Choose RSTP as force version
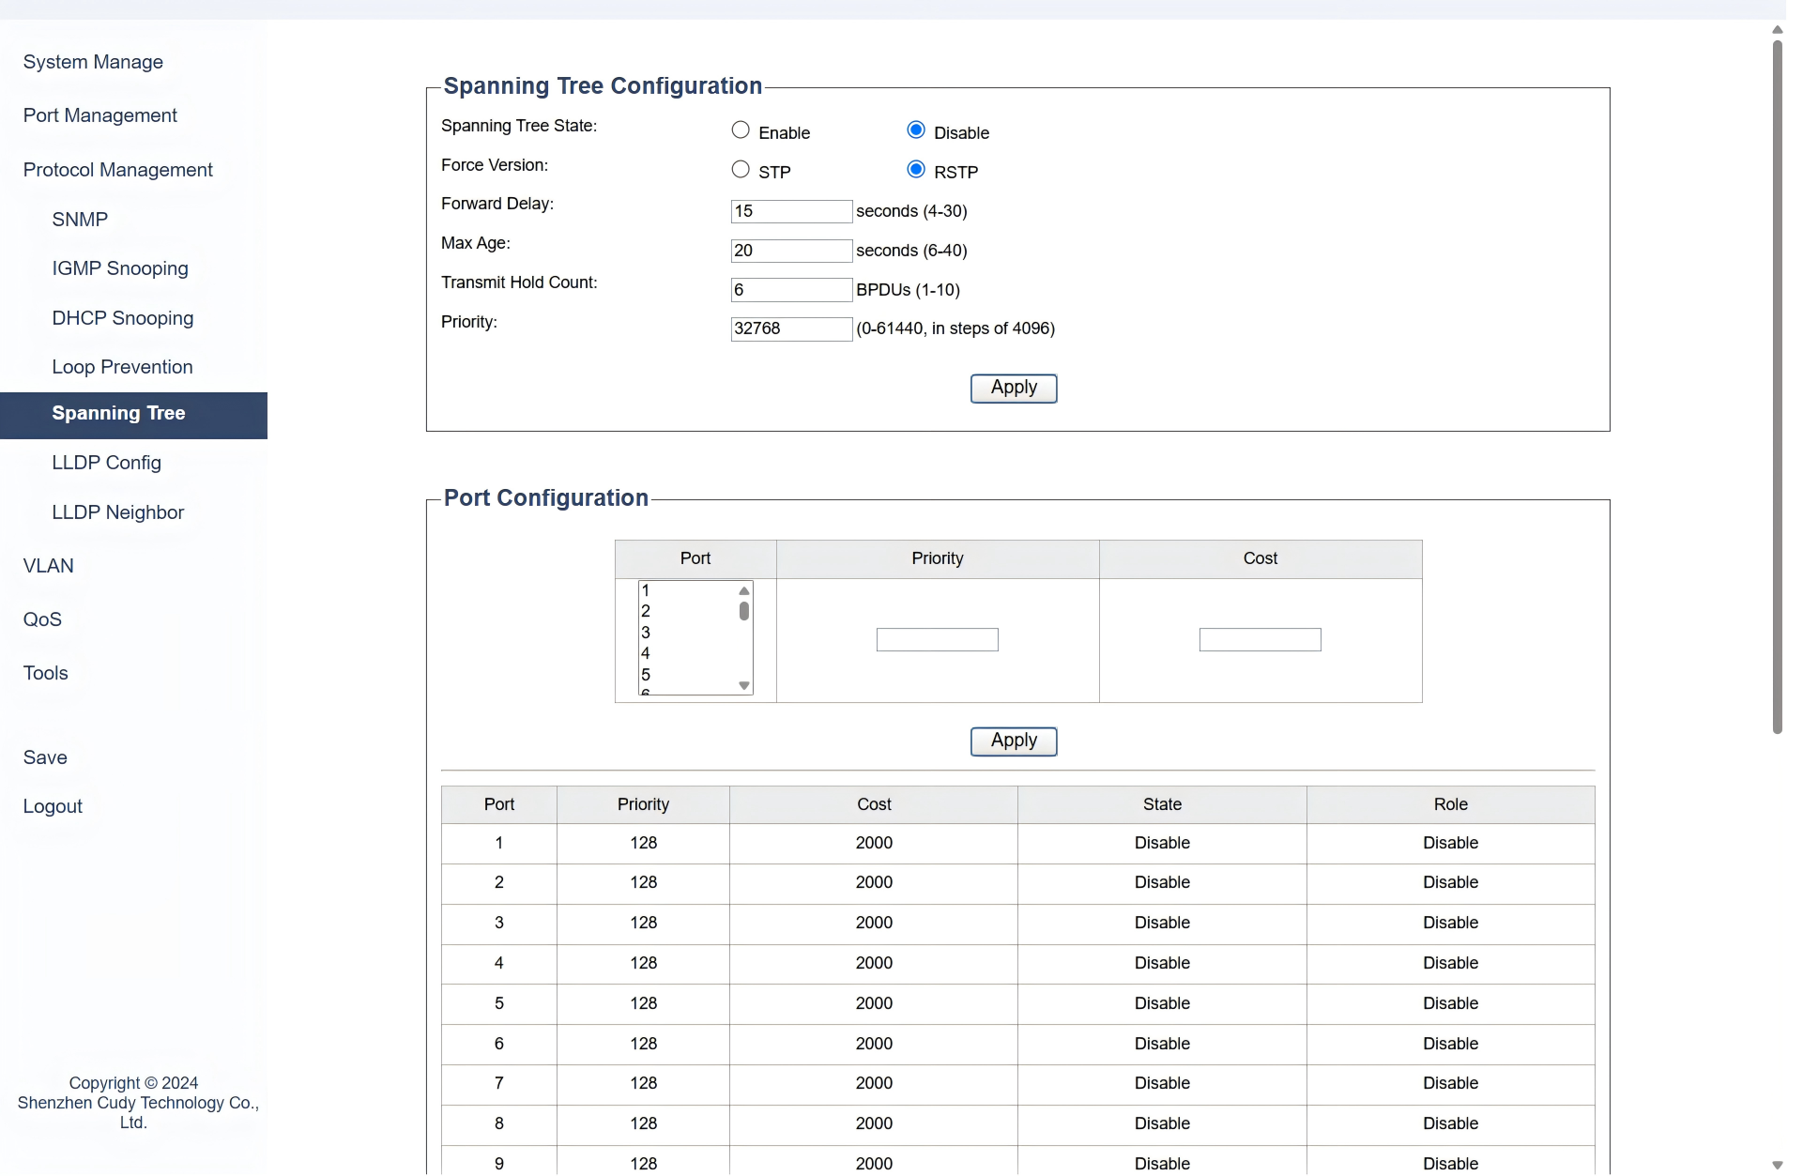 pos(916,170)
